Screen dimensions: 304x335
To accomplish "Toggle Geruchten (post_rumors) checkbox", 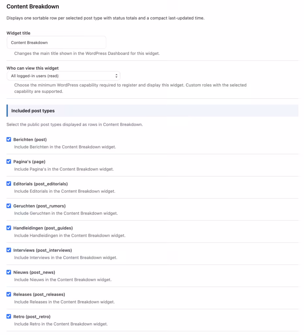I will point(9,206).
